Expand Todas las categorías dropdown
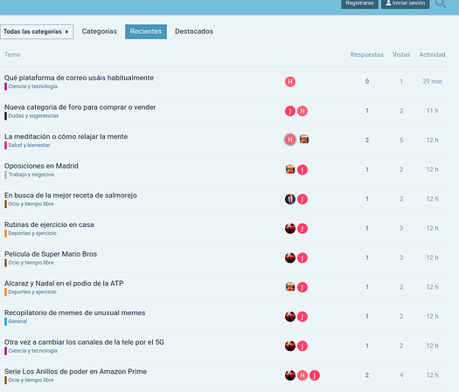 [x=37, y=31]
